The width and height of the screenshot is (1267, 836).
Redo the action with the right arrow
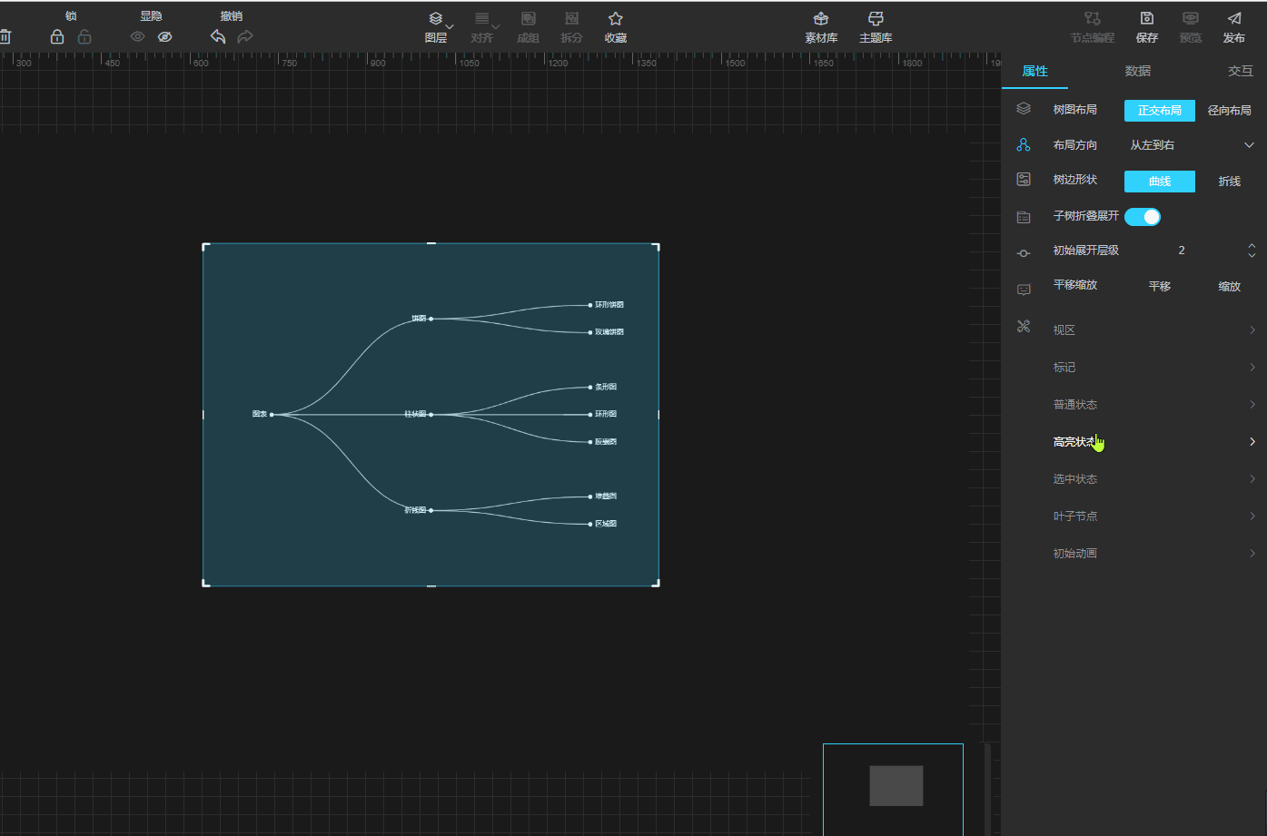tap(245, 36)
